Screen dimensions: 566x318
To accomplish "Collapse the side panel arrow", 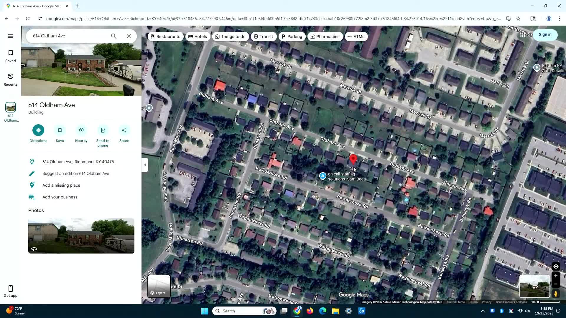I will 145,165.
